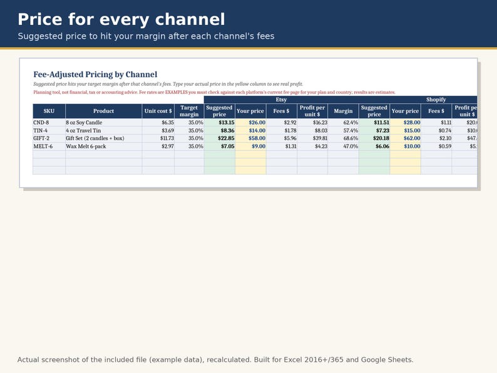Click the GIFT-2 SKU cell
Viewport: 497px width, 373px height.
(49, 138)
